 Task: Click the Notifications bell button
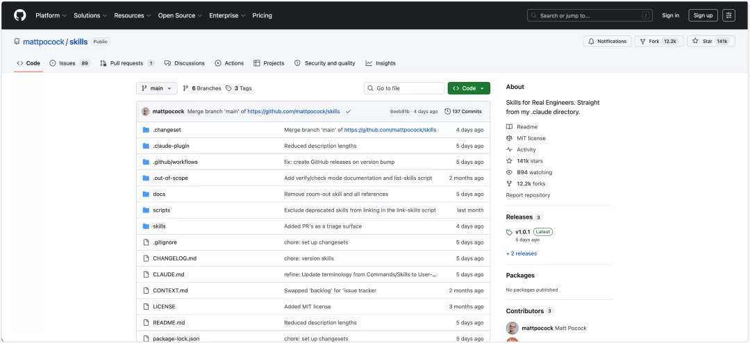click(607, 42)
